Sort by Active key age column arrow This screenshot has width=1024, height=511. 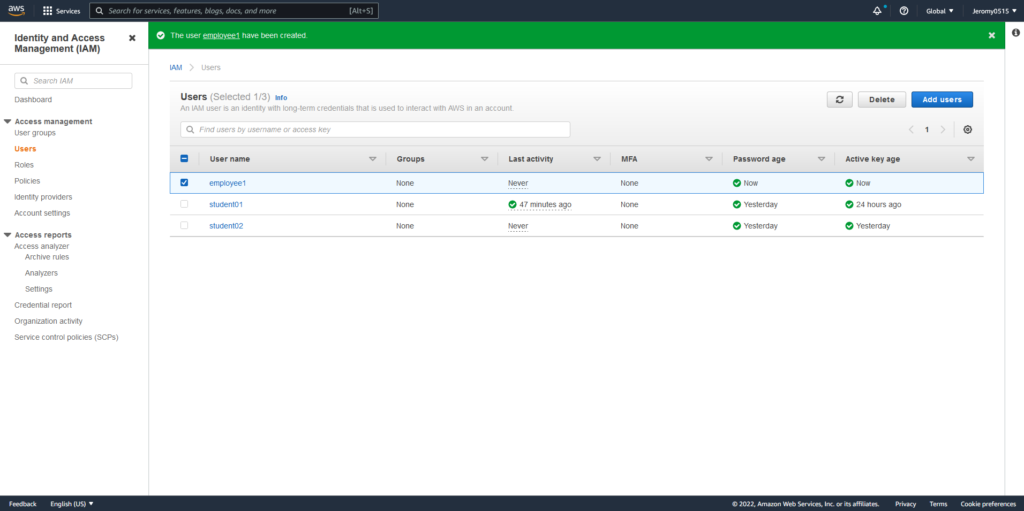coord(971,159)
